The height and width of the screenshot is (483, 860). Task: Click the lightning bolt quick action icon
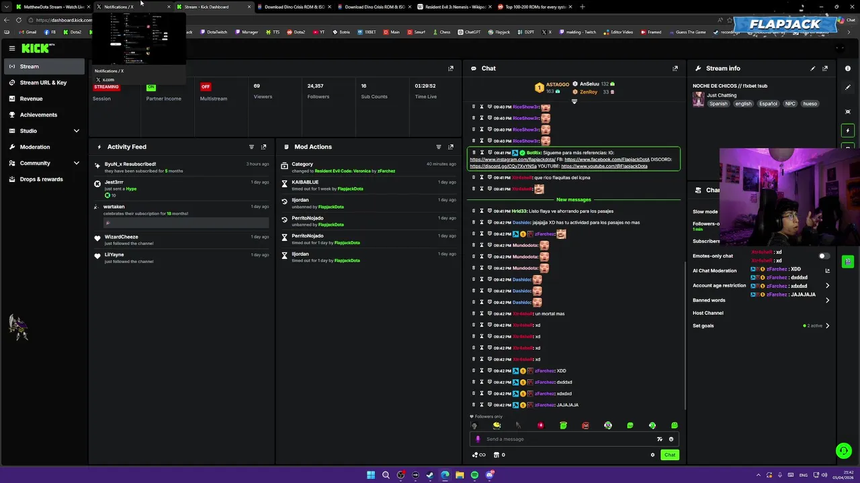848,130
